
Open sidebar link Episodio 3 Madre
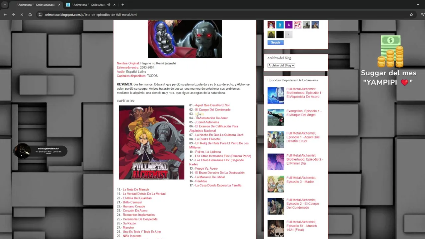point(301,180)
